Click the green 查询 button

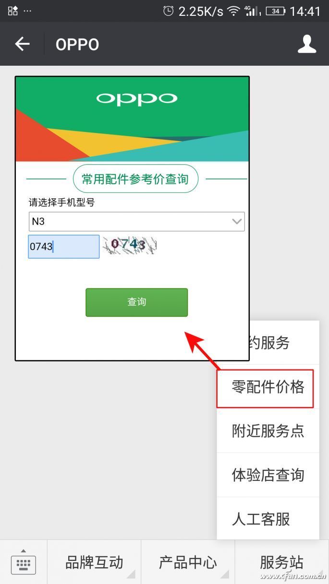136,302
